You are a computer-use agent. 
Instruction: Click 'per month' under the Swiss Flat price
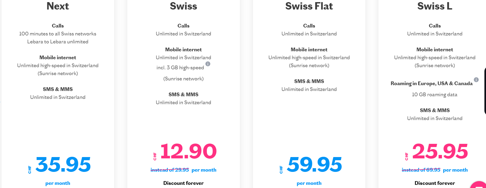[x=309, y=183]
